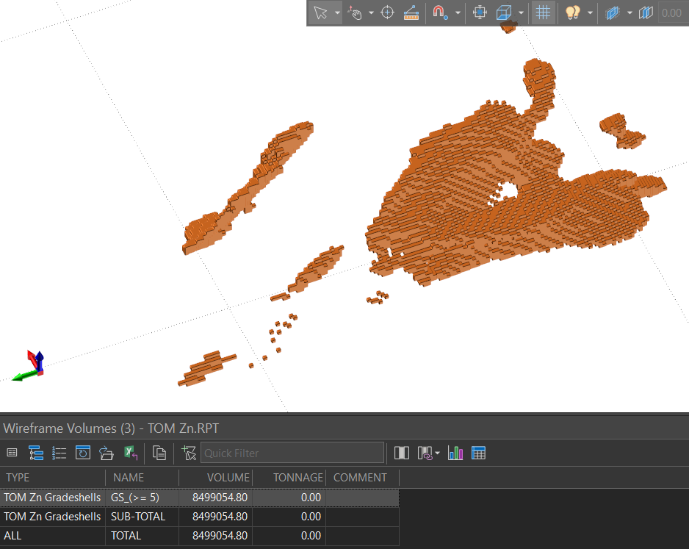The width and height of the screenshot is (689, 549).
Task: Click the numbered list icon
Action: coord(59,453)
